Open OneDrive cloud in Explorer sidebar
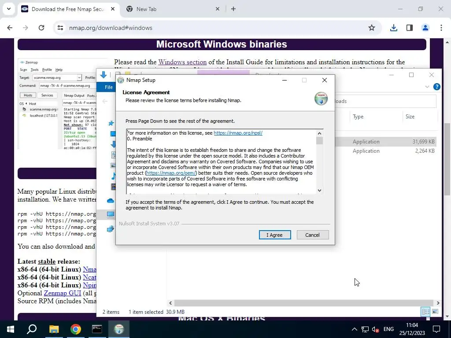The width and height of the screenshot is (451, 338). click(111, 201)
